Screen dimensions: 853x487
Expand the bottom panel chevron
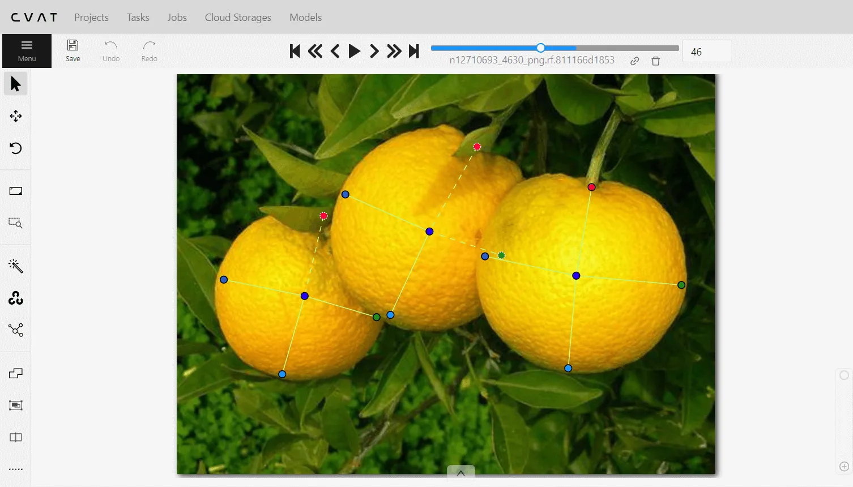click(460, 473)
